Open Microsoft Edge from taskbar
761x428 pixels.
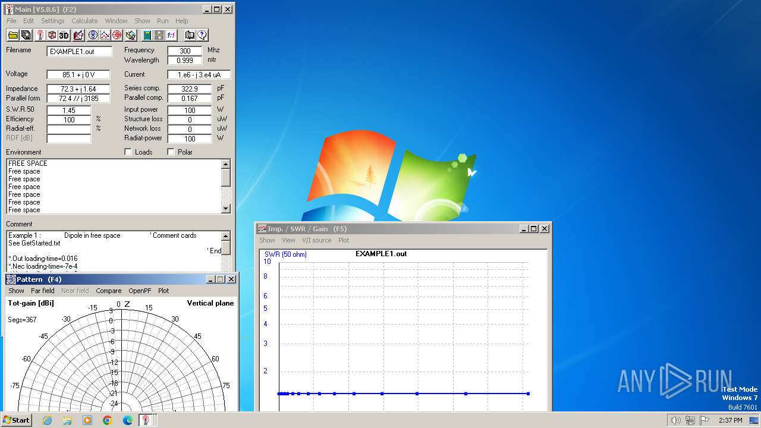point(128,420)
